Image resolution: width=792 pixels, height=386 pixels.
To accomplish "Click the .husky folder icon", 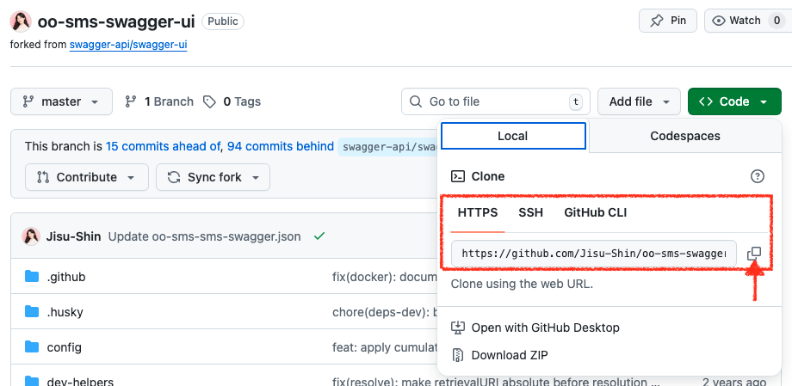I will (32, 312).
